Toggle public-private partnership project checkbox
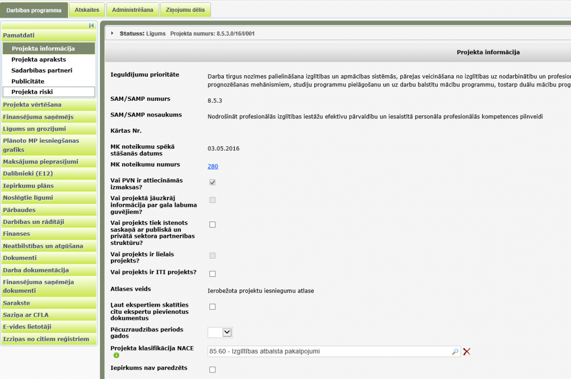This screenshot has width=571, height=379. click(213, 224)
